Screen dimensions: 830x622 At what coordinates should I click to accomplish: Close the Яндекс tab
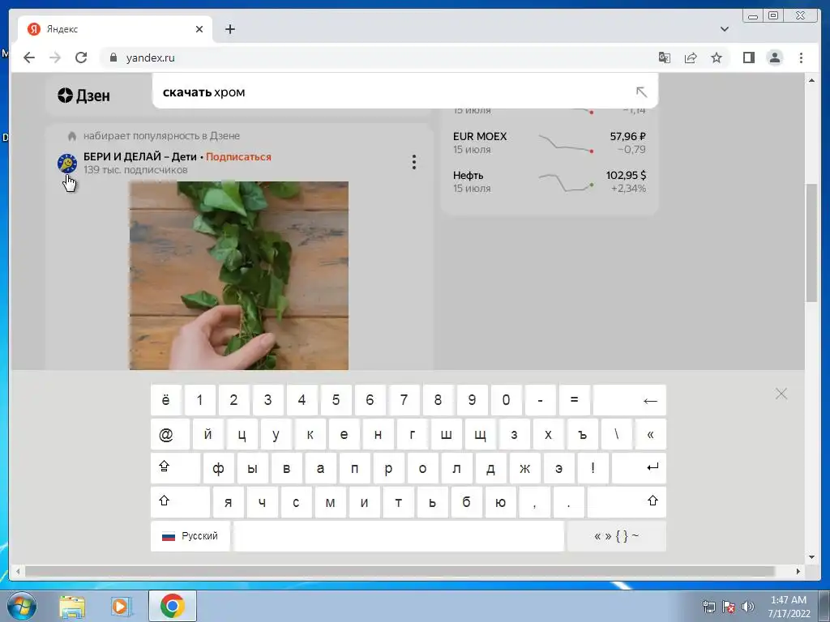click(199, 29)
